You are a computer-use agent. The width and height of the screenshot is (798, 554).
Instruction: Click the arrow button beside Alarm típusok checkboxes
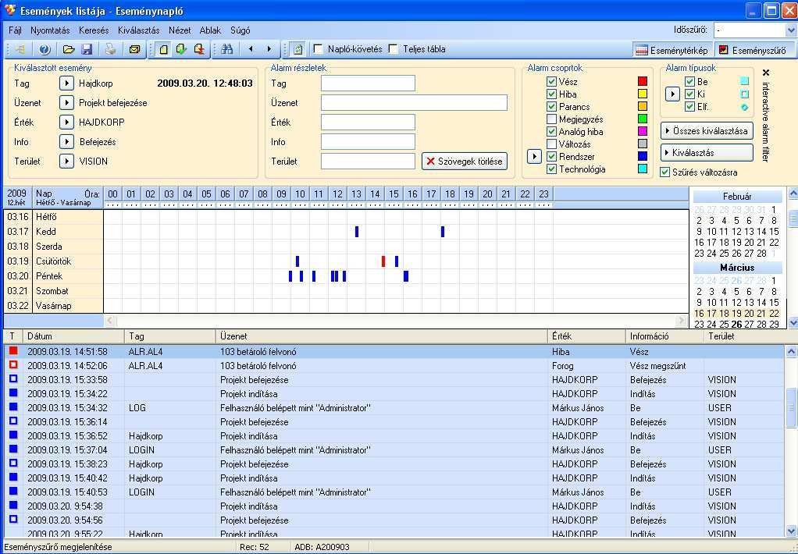point(672,94)
